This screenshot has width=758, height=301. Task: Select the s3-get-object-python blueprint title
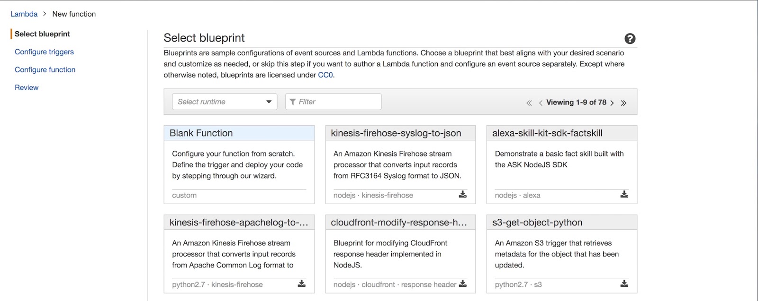537,223
